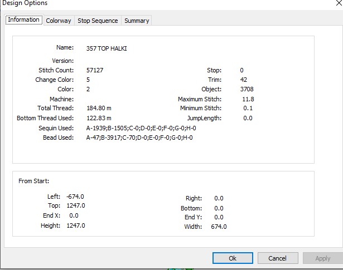
Task: Click the Height value 1247.0
Action: click(76, 225)
